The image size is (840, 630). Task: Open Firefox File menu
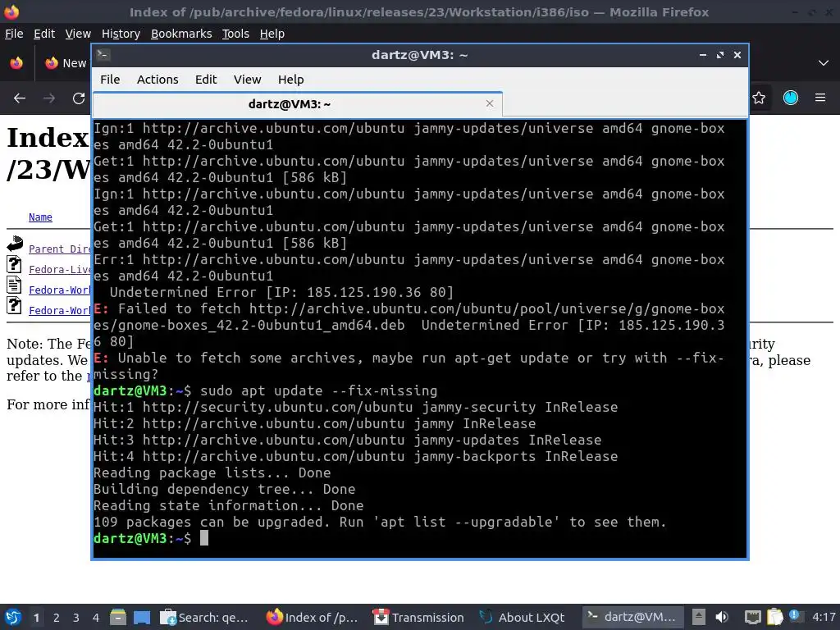pyautogui.click(x=14, y=34)
